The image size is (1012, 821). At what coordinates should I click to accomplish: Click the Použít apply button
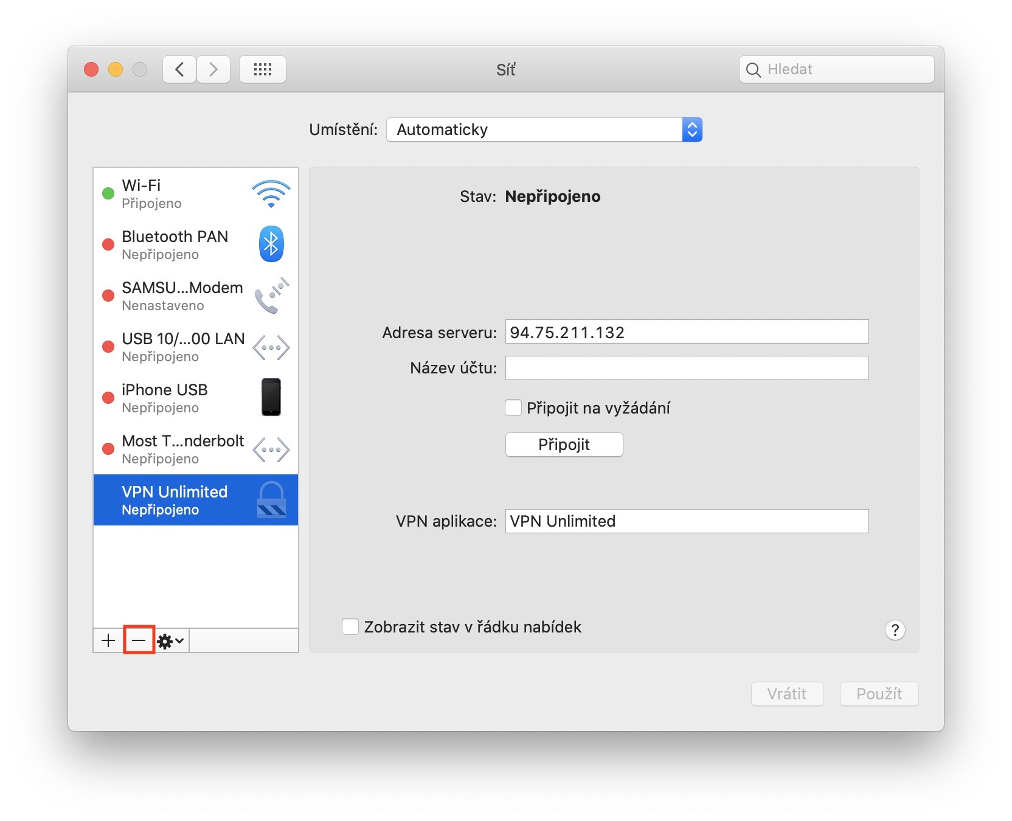(879, 694)
